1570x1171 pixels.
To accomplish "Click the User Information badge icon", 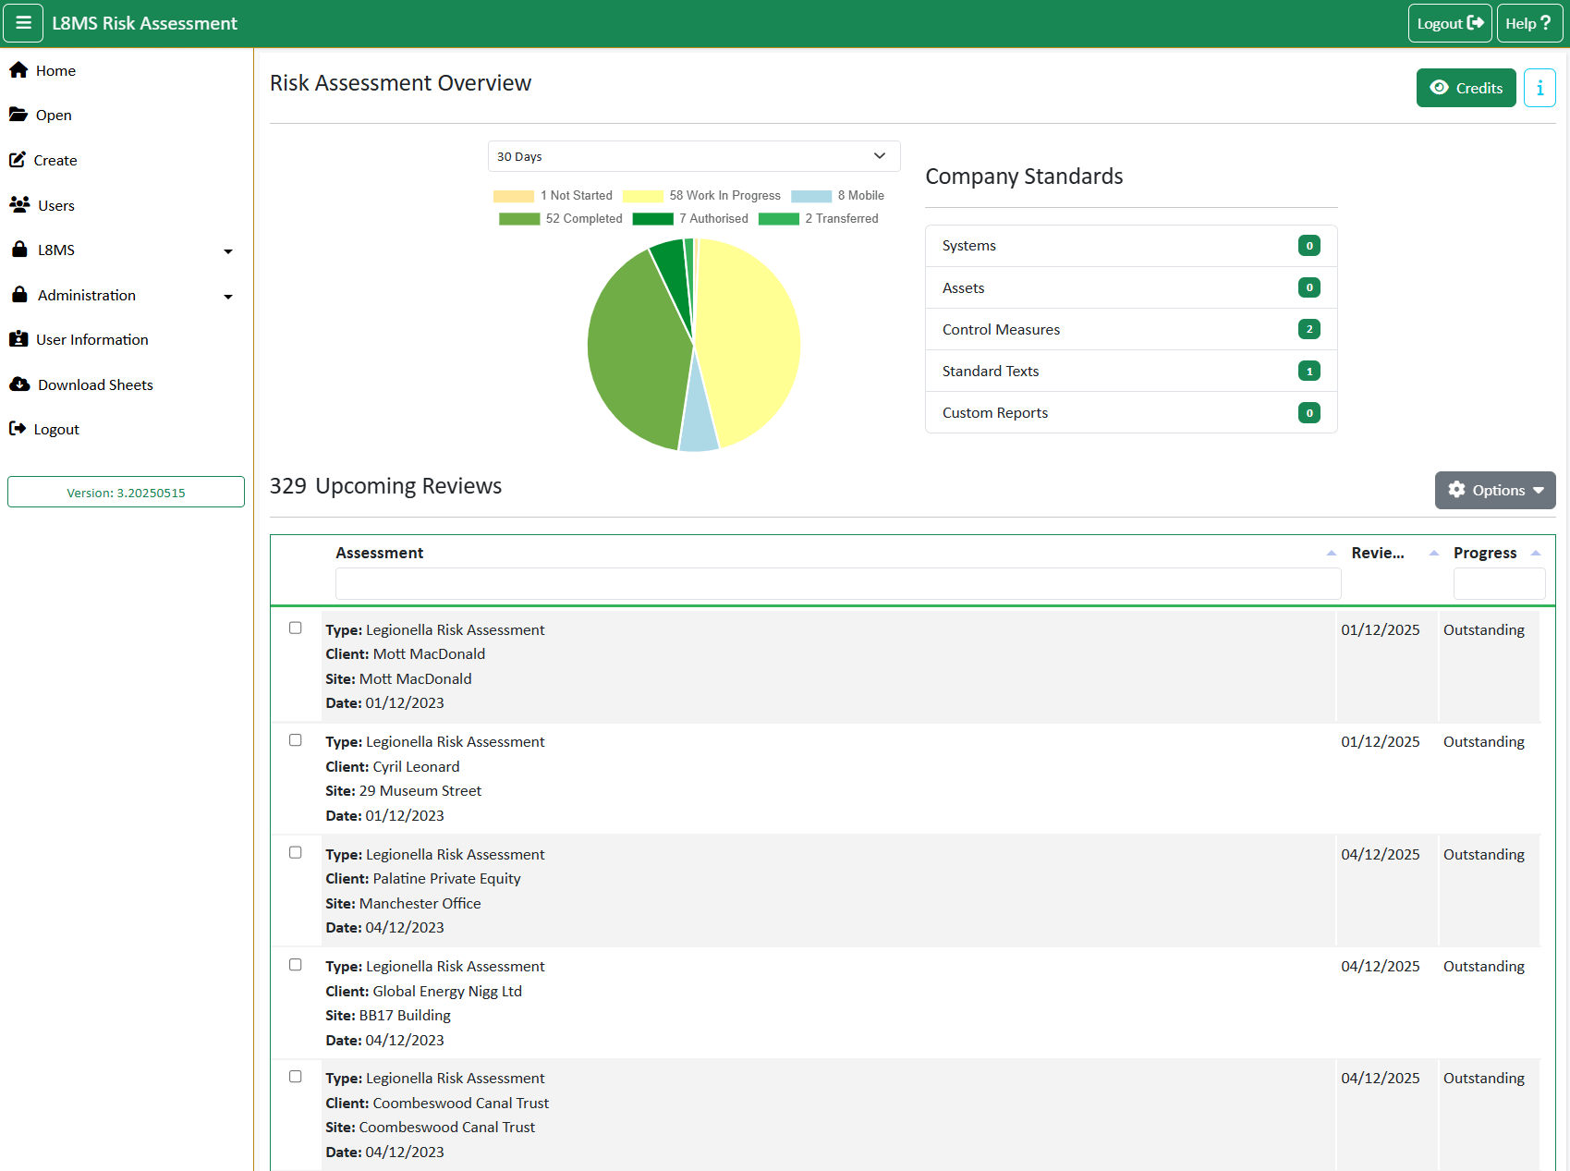I will pyautogui.click(x=18, y=339).
